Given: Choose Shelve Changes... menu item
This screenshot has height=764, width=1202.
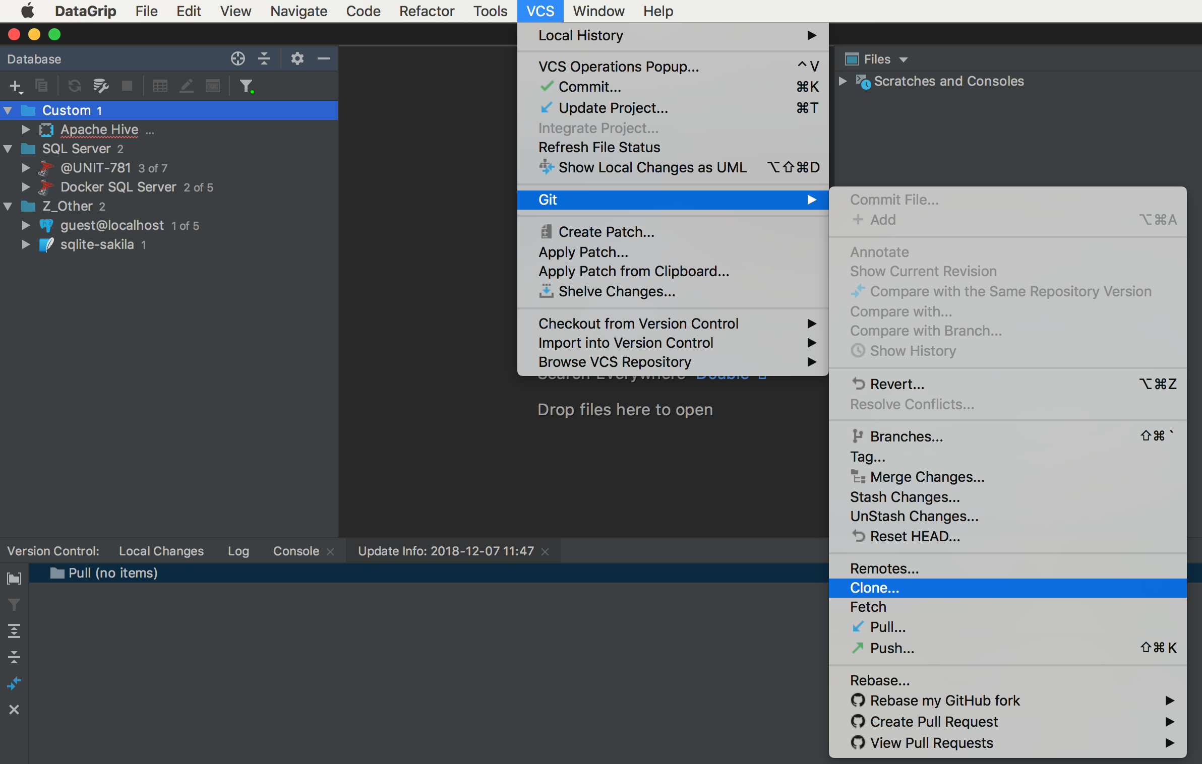Looking at the screenshot, I should tap(673, 291).
